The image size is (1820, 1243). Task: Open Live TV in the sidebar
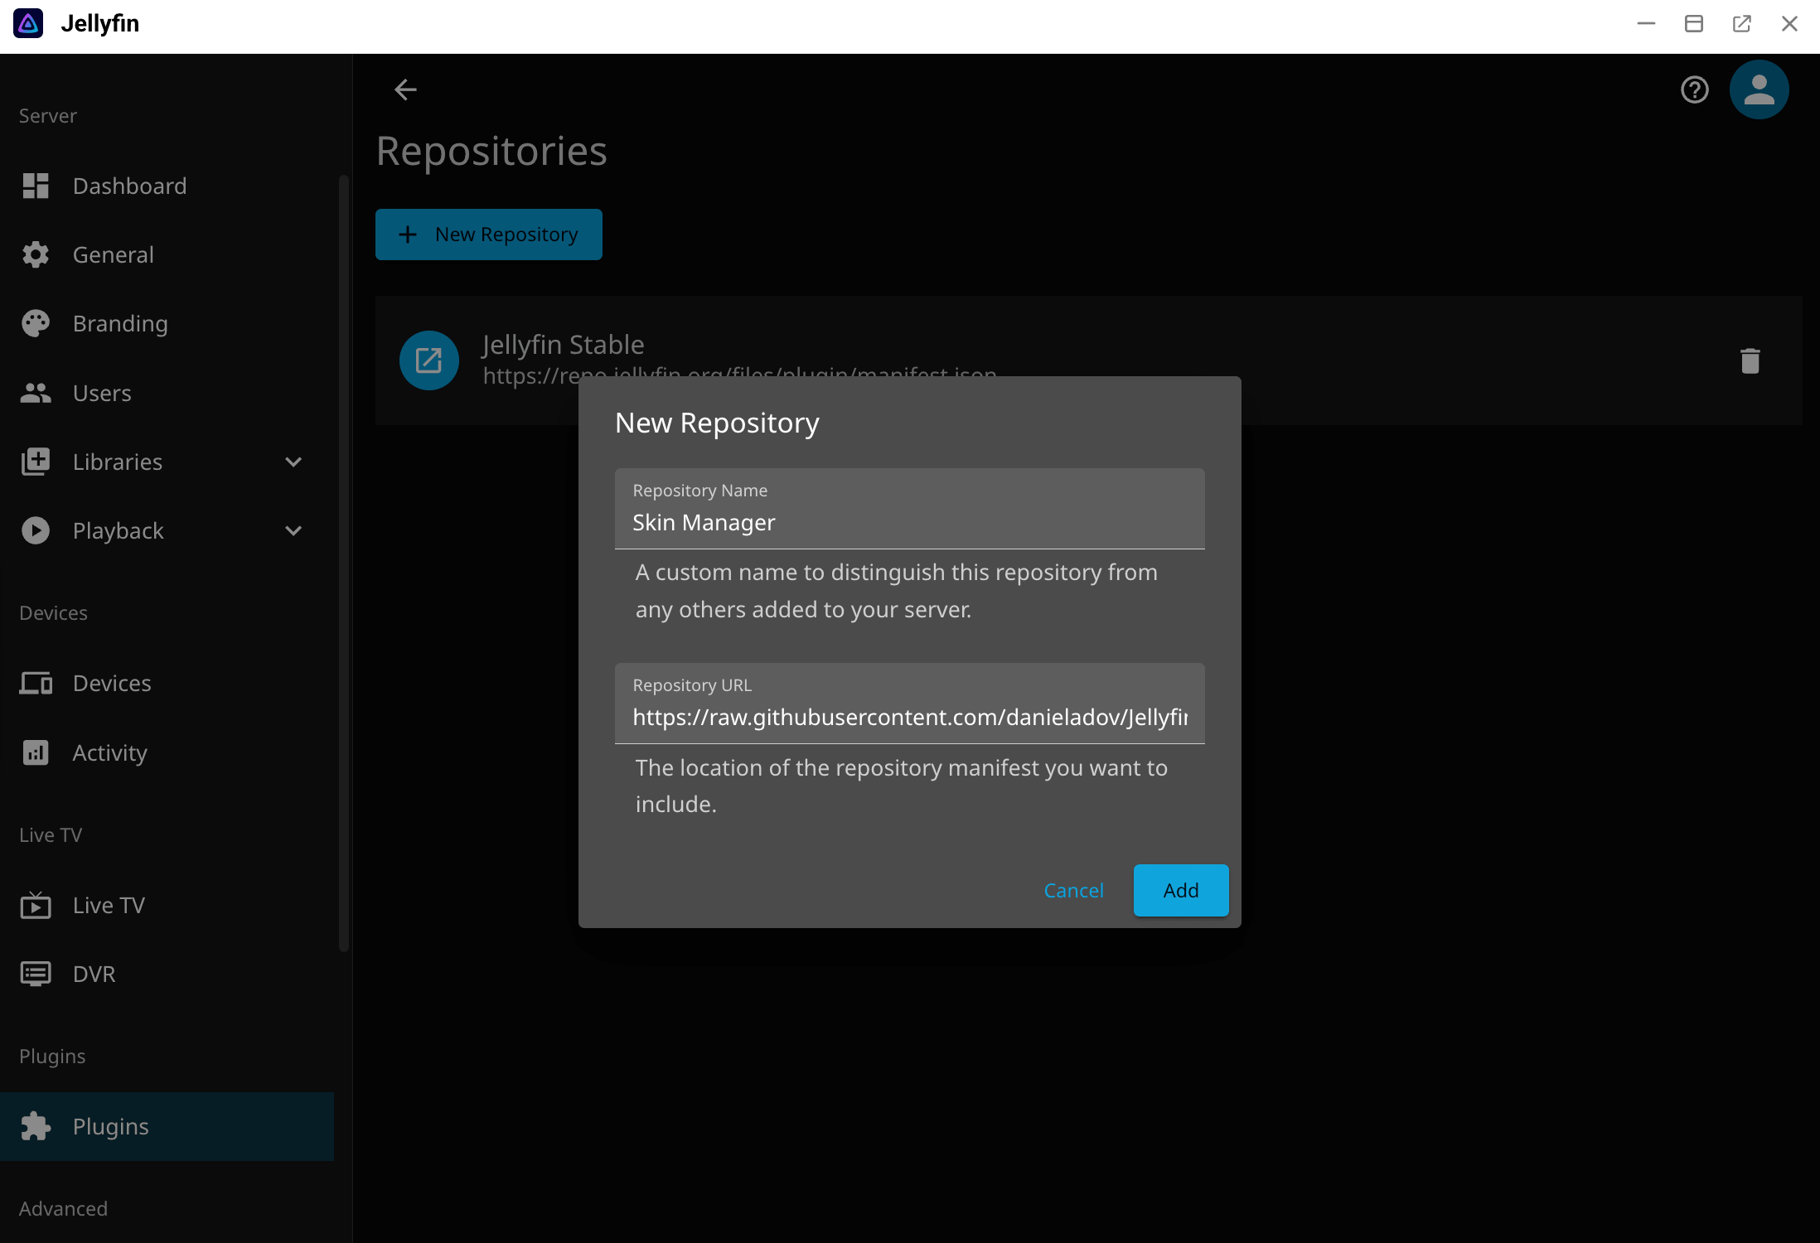coord(167,905)
